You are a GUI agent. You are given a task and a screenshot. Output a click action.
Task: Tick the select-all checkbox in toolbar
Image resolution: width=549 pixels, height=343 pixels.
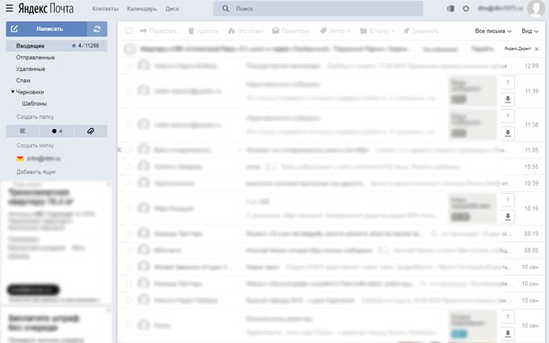click(129, 31)
